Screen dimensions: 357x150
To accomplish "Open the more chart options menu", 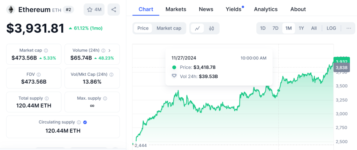I will (349, 28).
